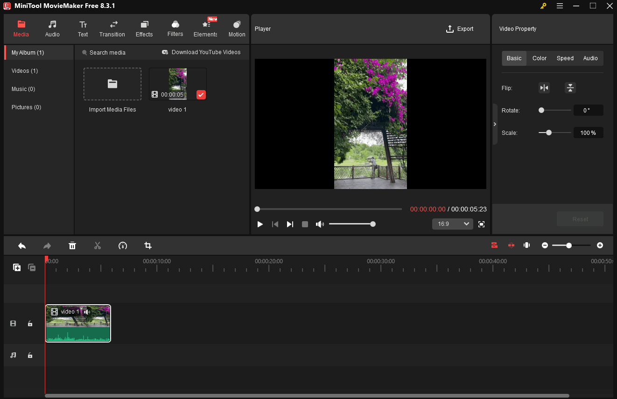This screenshot has width=617, height=399.
Task: Expand the hidden panel via right chevron
Action: (495, 124)
